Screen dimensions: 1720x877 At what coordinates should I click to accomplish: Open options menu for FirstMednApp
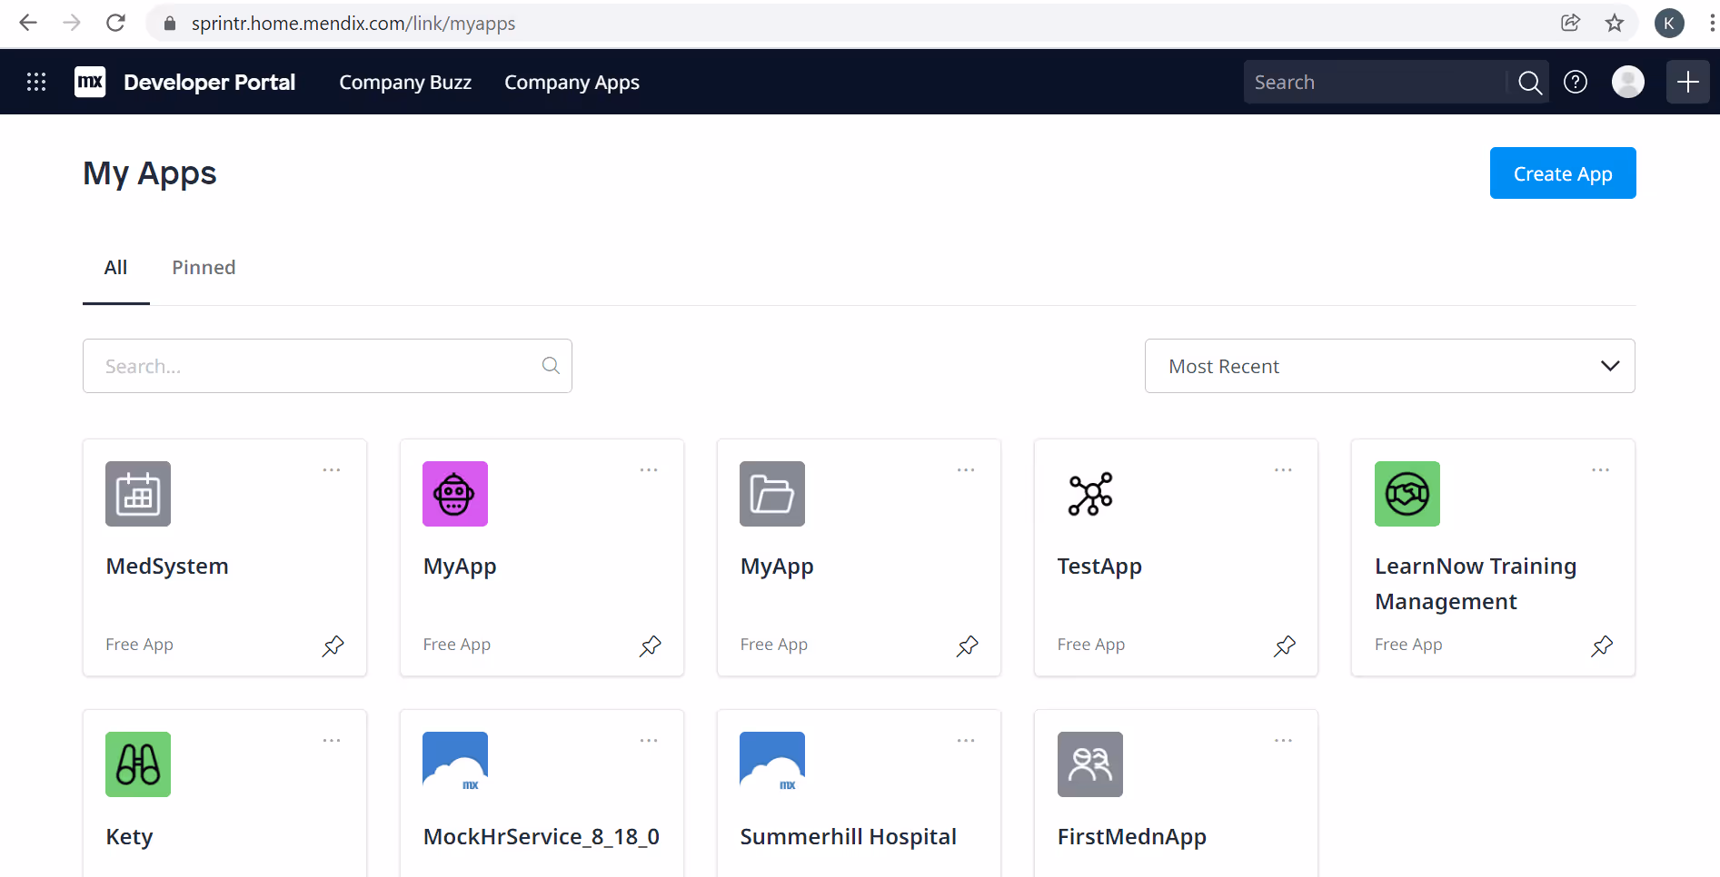(1282, 740)
